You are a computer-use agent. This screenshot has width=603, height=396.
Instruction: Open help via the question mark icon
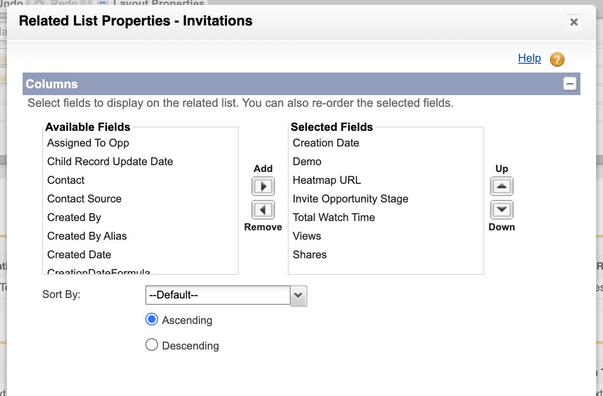click(557, 60)
